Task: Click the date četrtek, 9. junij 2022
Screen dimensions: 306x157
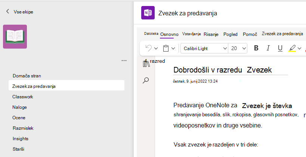Action: [x=195, y=81]
